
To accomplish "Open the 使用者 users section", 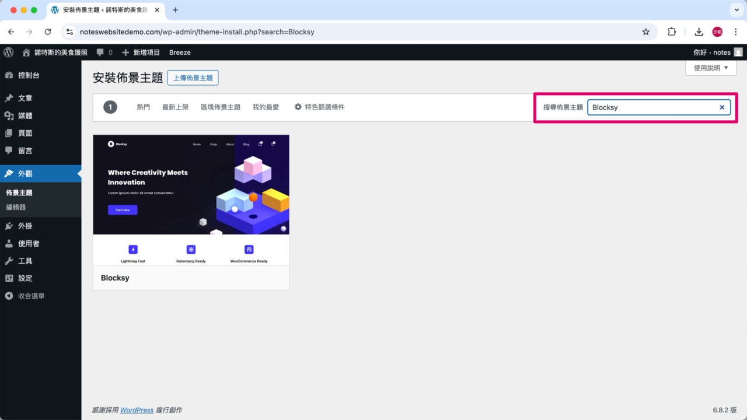I will pyautogui.click(x=29, y=243).
